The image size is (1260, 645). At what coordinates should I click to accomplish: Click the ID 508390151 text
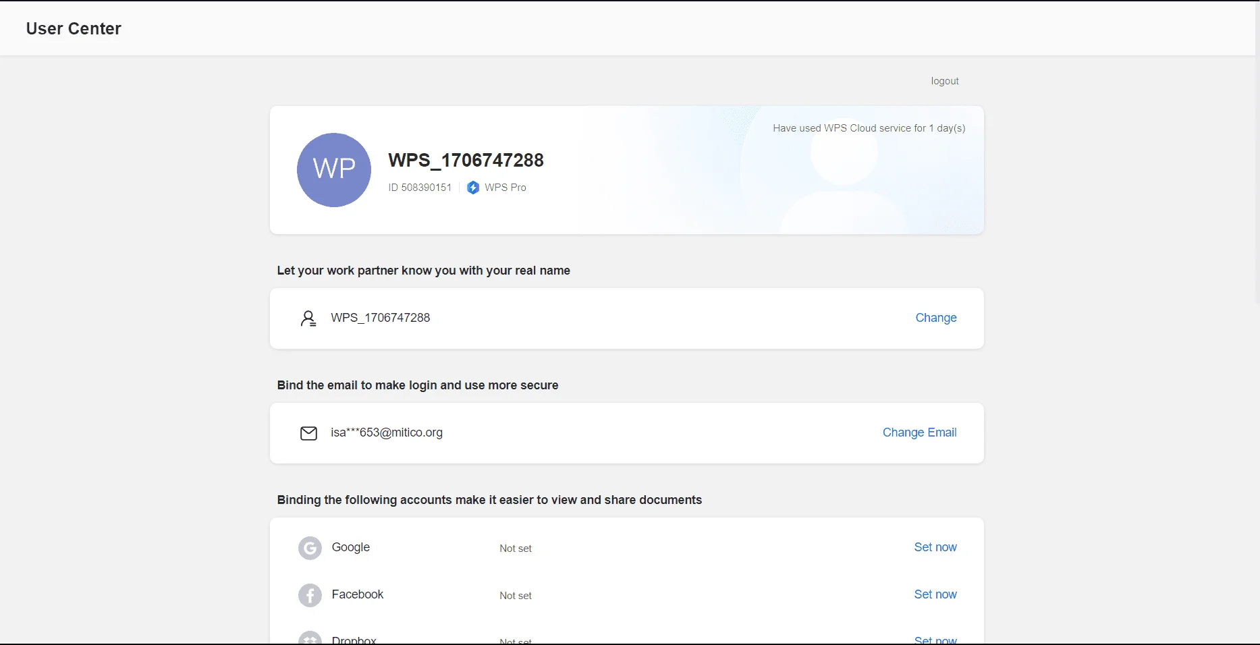[x=420, y=188]
